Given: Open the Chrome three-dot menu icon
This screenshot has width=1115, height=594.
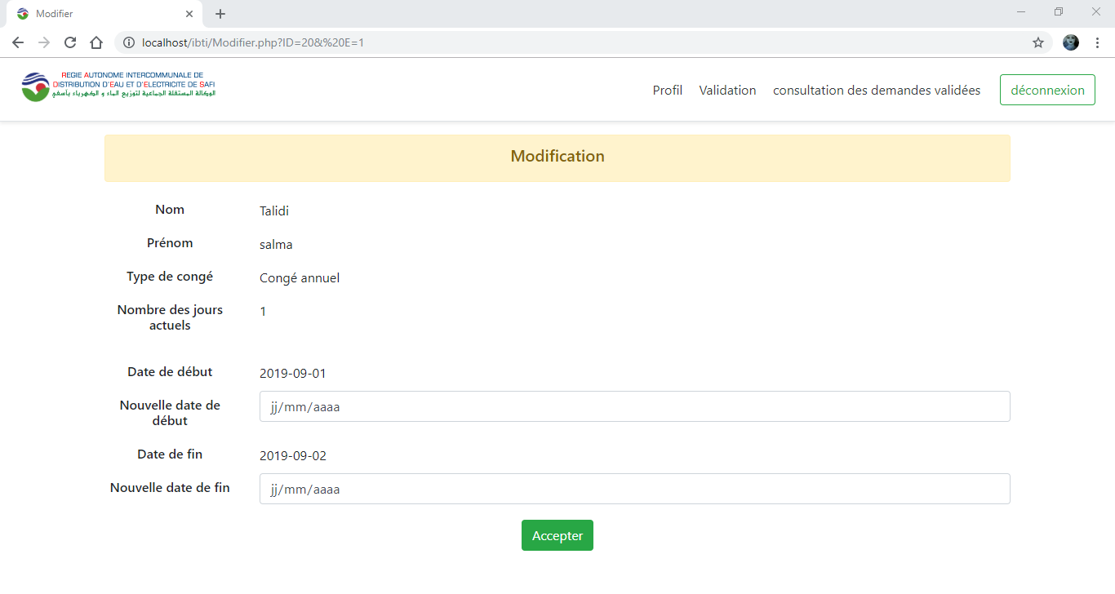Looking at the screenshot, I should tap(1096, 42).
